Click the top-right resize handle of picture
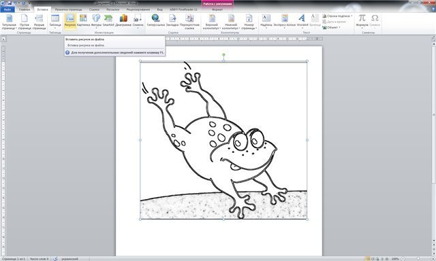The width and height of the screenshot is (436, 261). (307, 61)
